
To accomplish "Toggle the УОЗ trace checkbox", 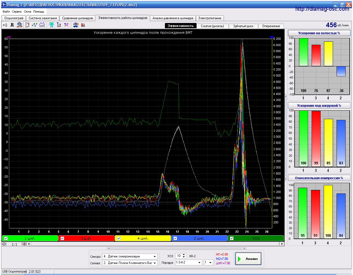I will pyautogui.click(x=232, y=238).
